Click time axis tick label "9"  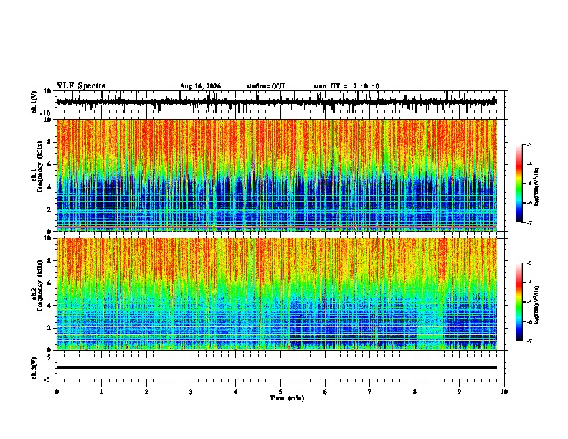[x=459, y=392]
